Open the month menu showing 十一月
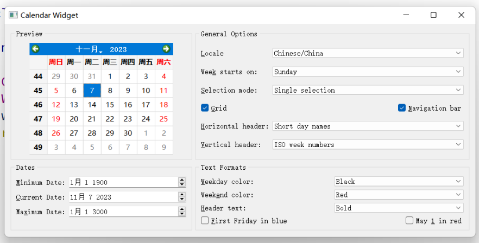479x243 pixels. [x=89, y=49]
